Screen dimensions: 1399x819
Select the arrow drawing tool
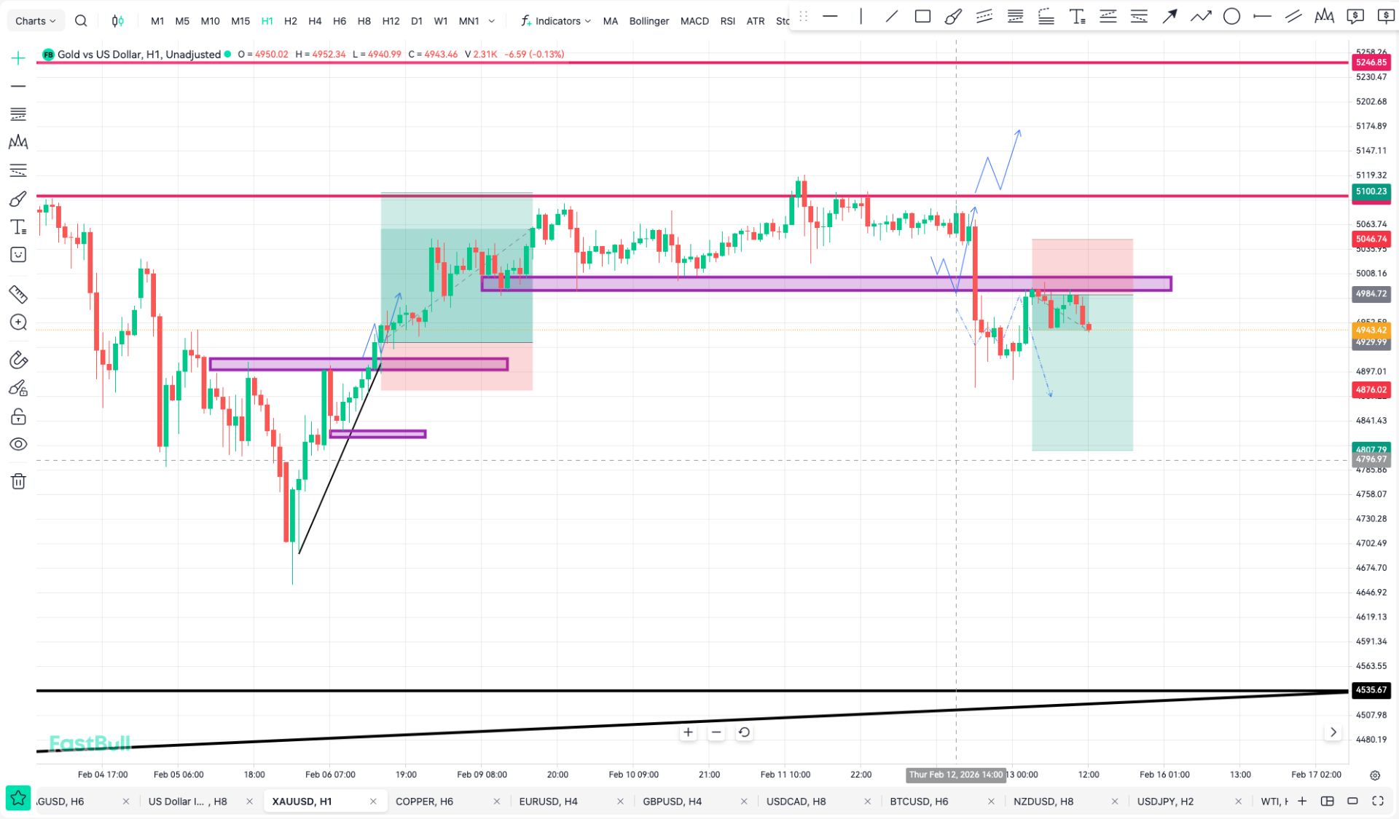click(1169, 16)
